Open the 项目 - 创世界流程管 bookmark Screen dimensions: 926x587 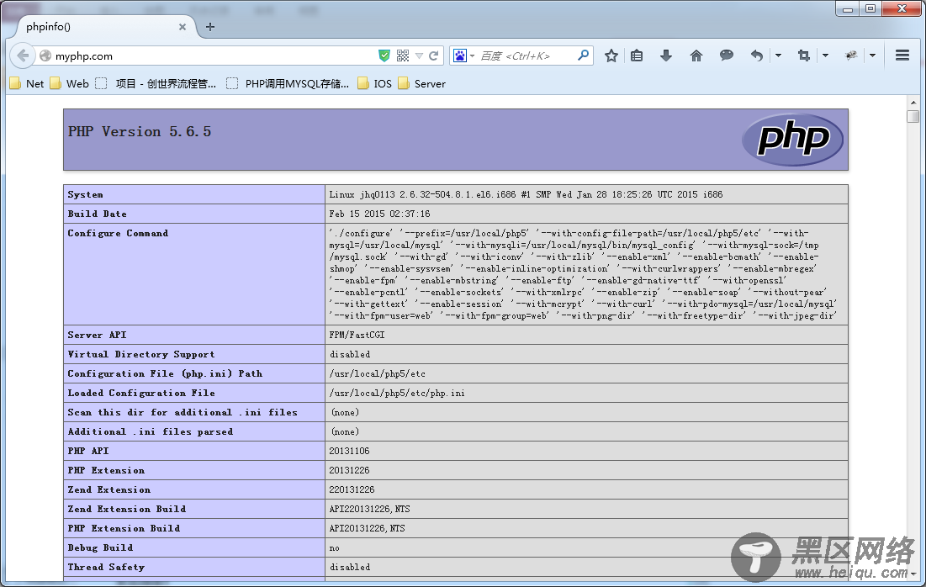coord(156,83)
